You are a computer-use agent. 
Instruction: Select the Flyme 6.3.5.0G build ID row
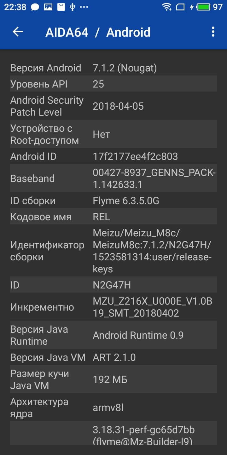(x=113, y=201)
